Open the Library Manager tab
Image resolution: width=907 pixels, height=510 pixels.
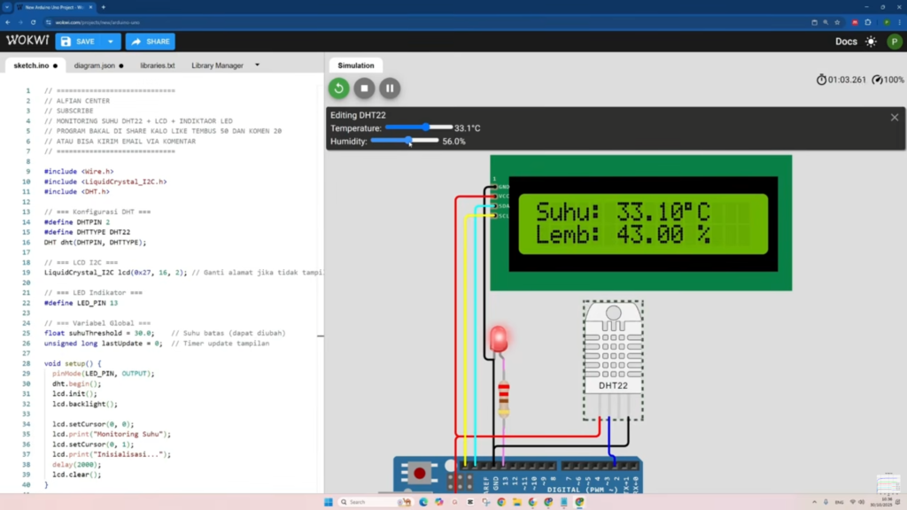(218, 66)
